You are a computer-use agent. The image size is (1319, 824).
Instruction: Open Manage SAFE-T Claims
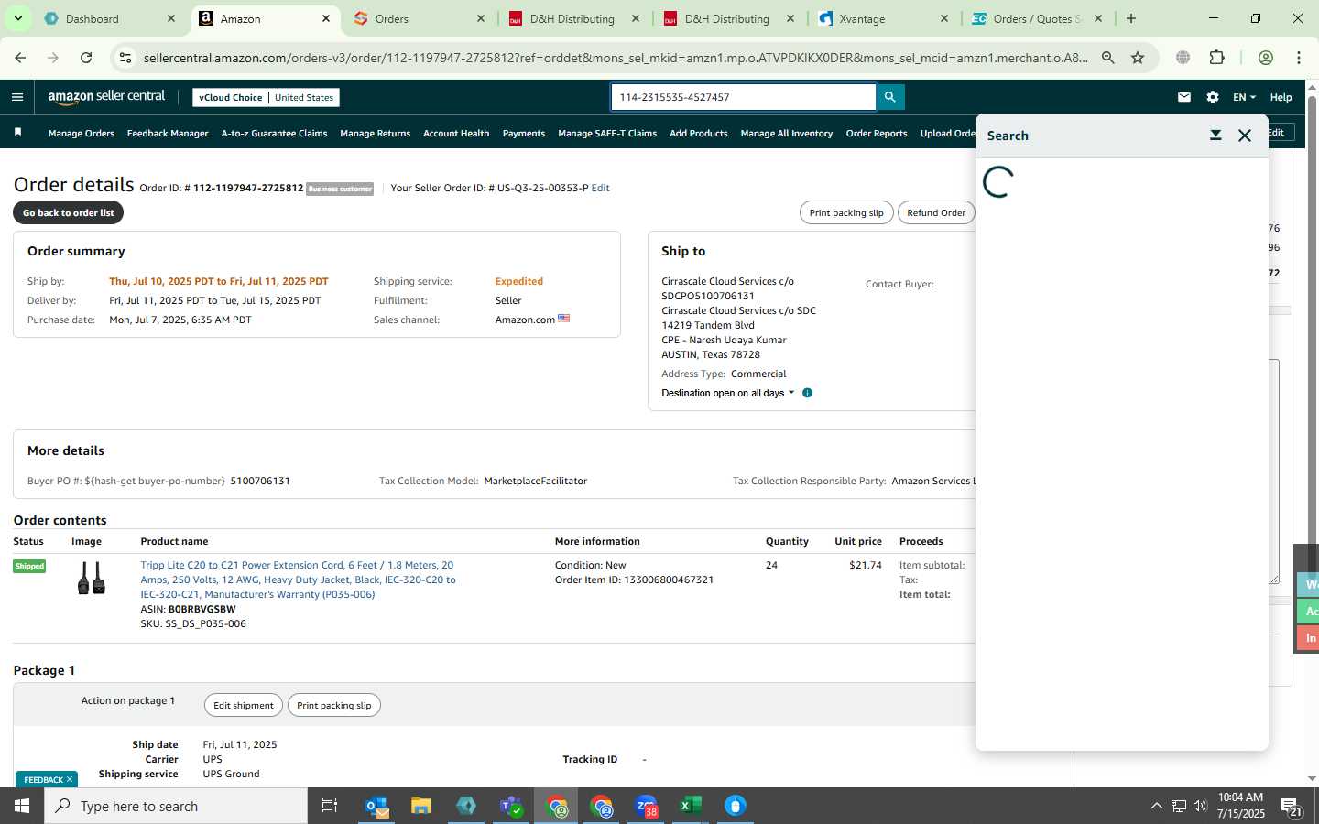click(607, 134)
